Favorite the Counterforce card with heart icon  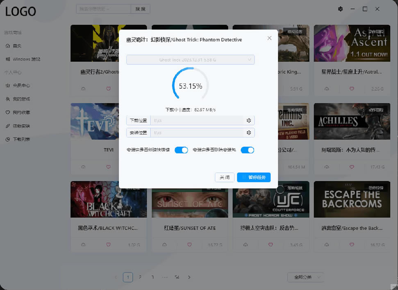point(271,244)
